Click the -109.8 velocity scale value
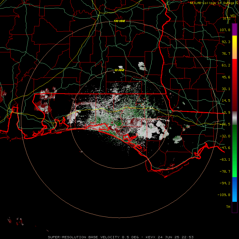 coord(224,195)
